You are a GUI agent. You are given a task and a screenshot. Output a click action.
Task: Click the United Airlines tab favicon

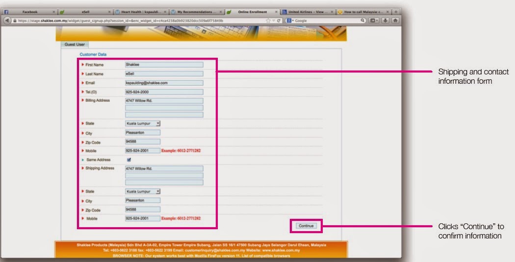(284, 12)
